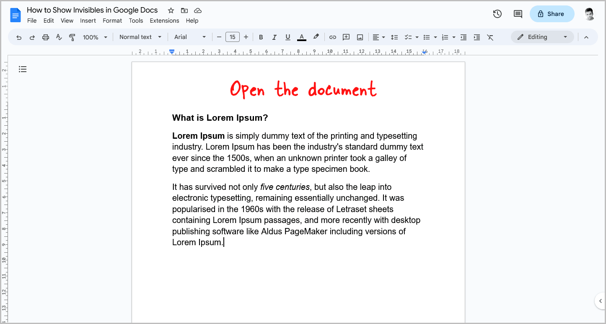This screenshot has height=324, width=606.
Task: Select the paint format tool
Action: [72, 37]
